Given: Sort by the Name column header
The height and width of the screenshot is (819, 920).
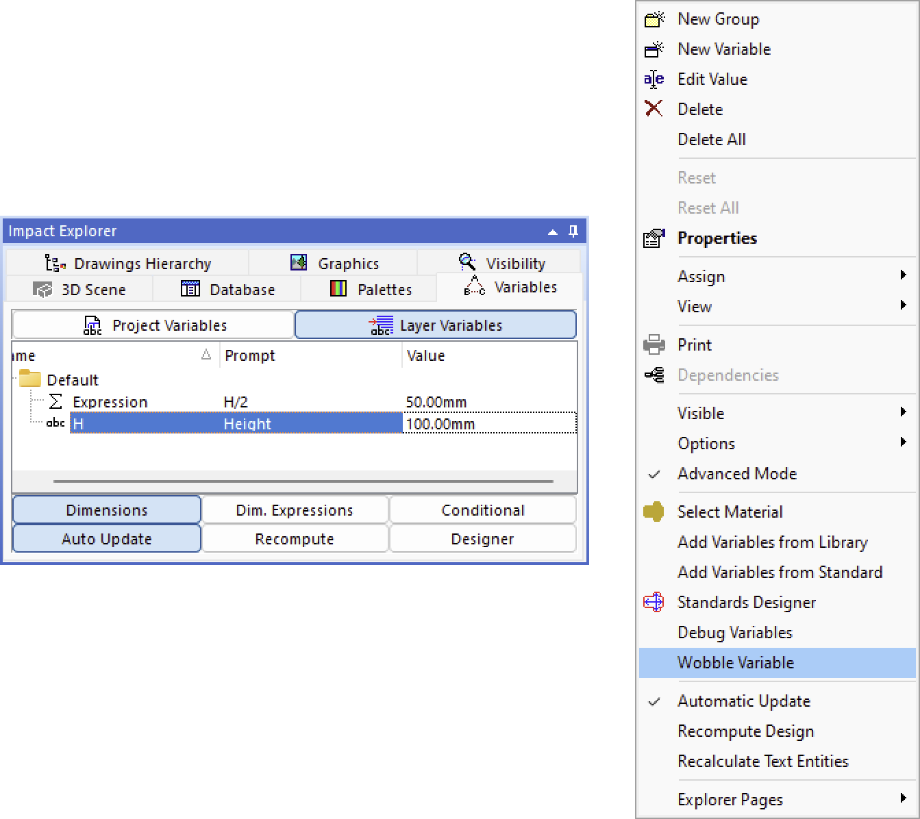Looking at the screenshot, I should (115, 355).
